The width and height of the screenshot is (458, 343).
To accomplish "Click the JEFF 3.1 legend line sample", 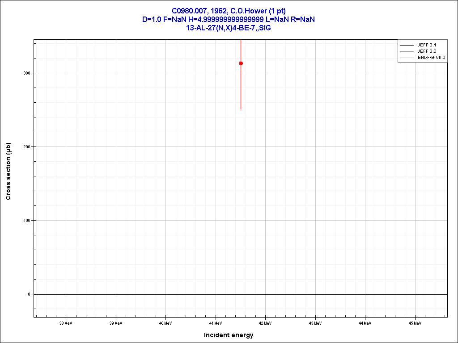I will click(x=407, y=45).
